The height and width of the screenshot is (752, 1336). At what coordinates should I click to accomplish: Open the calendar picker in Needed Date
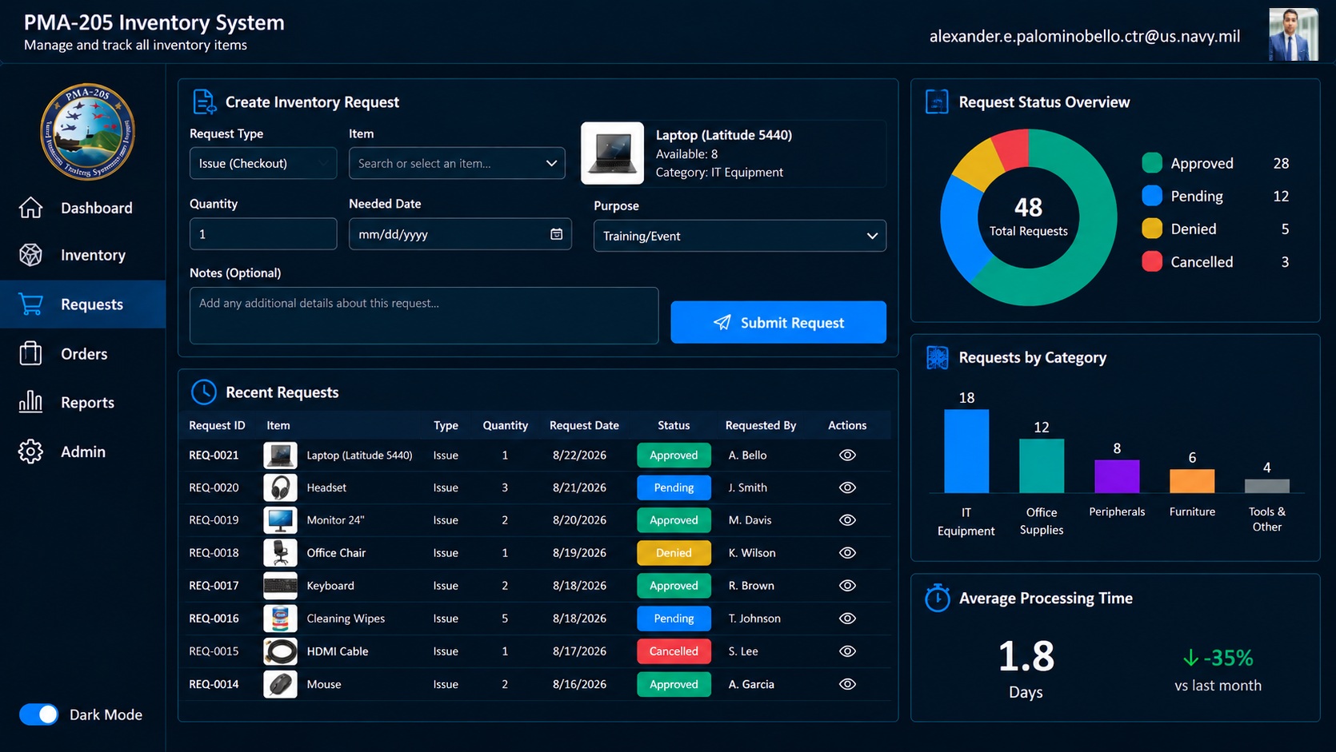pyautogui.click(x=556, y=234)
